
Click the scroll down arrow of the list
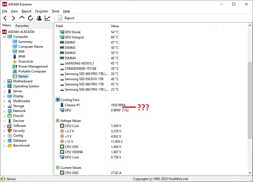click(250, 173)
